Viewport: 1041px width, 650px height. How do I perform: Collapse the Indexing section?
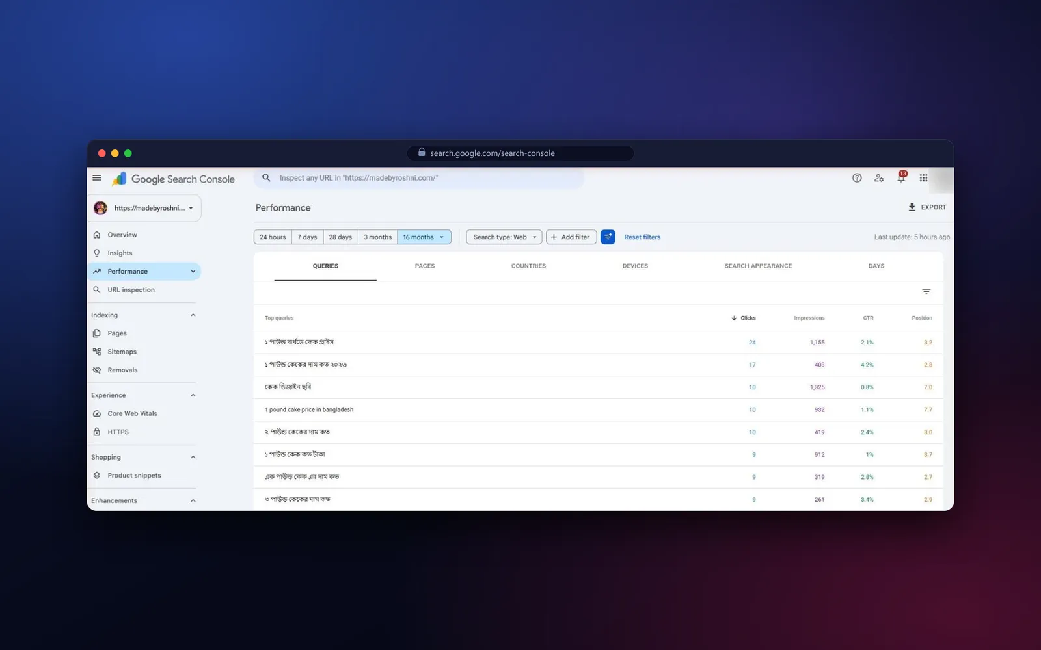[x=193, y=315]
